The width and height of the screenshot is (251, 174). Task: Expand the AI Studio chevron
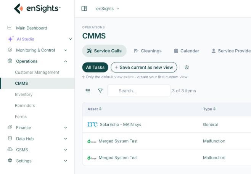pyautogui.click(x=71, y=39)
